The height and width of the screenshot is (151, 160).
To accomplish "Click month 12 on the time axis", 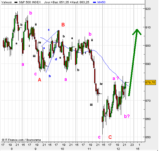I will coord(118,149).
